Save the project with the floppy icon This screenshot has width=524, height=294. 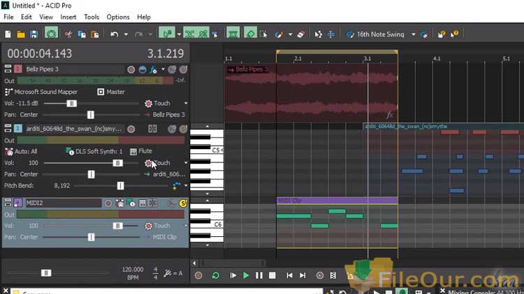(x=34, y=34)
